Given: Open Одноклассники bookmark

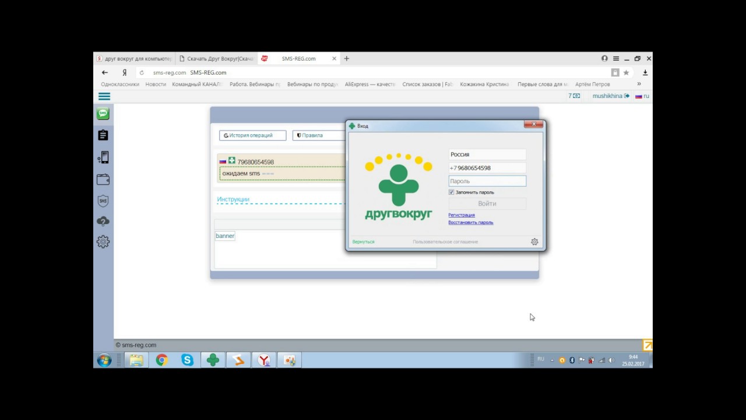Looking at the screenshot, I should [120, 84].
